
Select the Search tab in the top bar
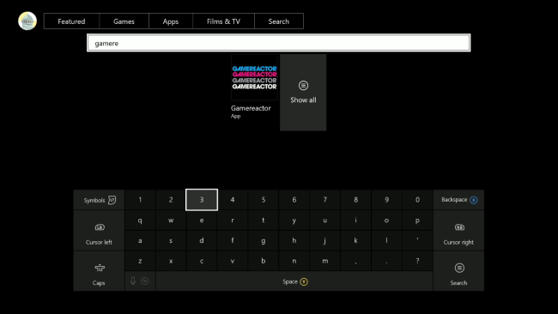pos(279,21)
